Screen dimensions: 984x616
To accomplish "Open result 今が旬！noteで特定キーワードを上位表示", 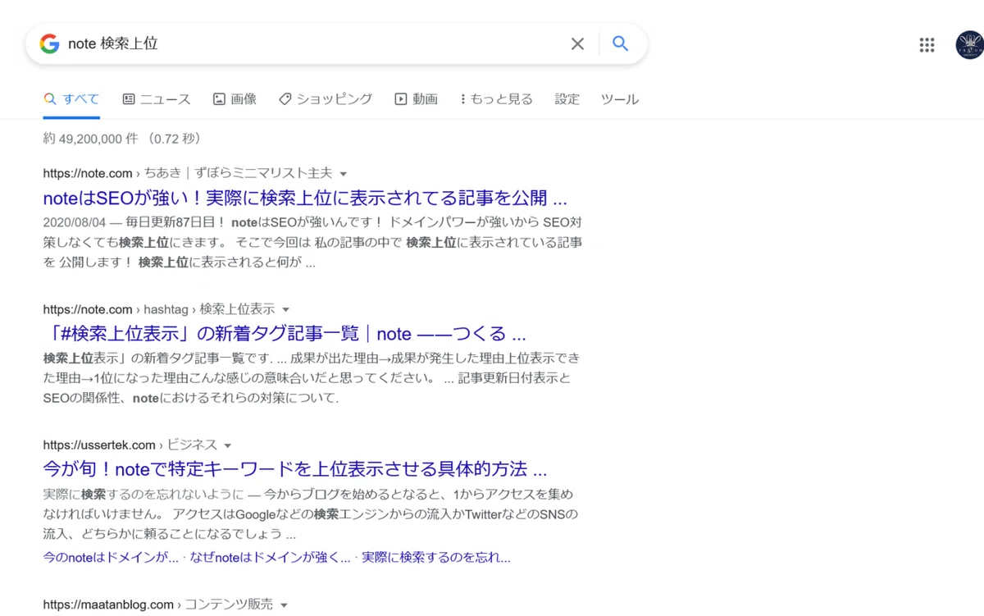I will tap(295, 469).
